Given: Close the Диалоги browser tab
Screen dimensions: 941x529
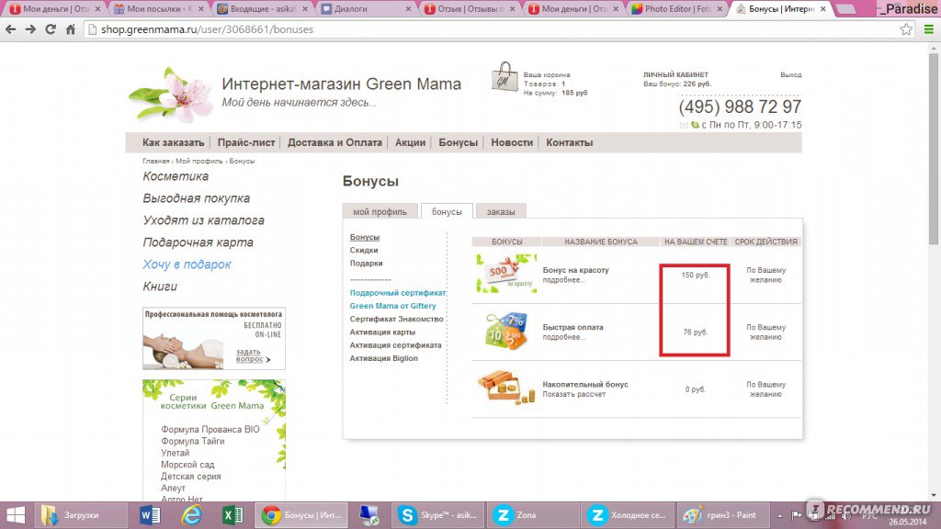Looking at the screenshot, I should [x=409, y=9].
